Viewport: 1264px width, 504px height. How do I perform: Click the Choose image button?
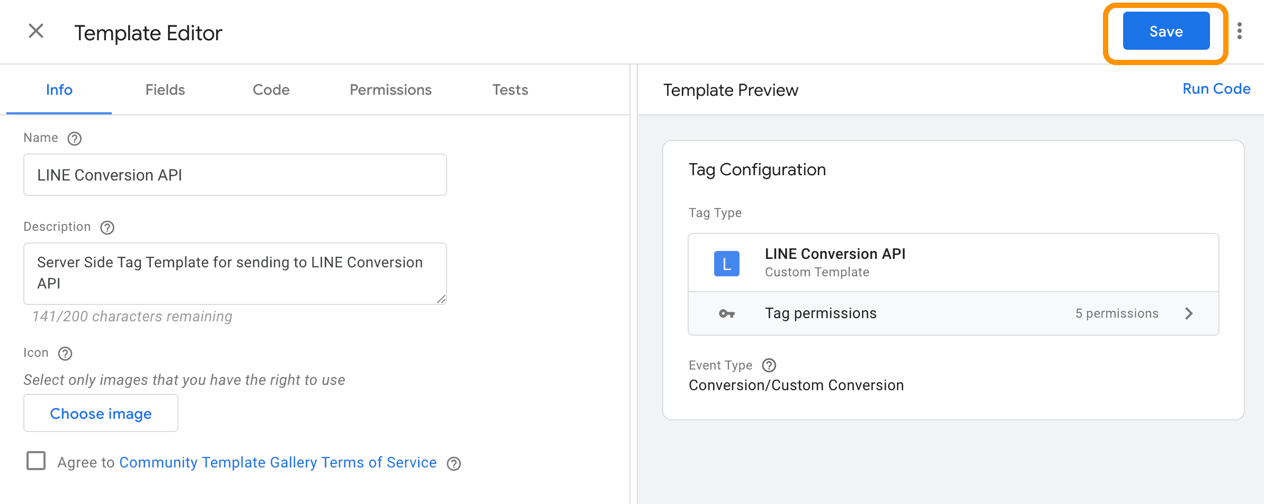click(101, 413)
